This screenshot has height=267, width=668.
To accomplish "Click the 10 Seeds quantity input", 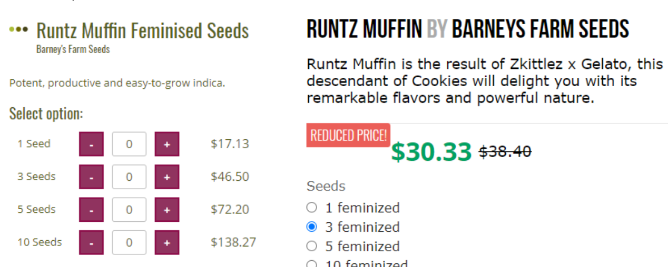I will (x=129, y=242).
